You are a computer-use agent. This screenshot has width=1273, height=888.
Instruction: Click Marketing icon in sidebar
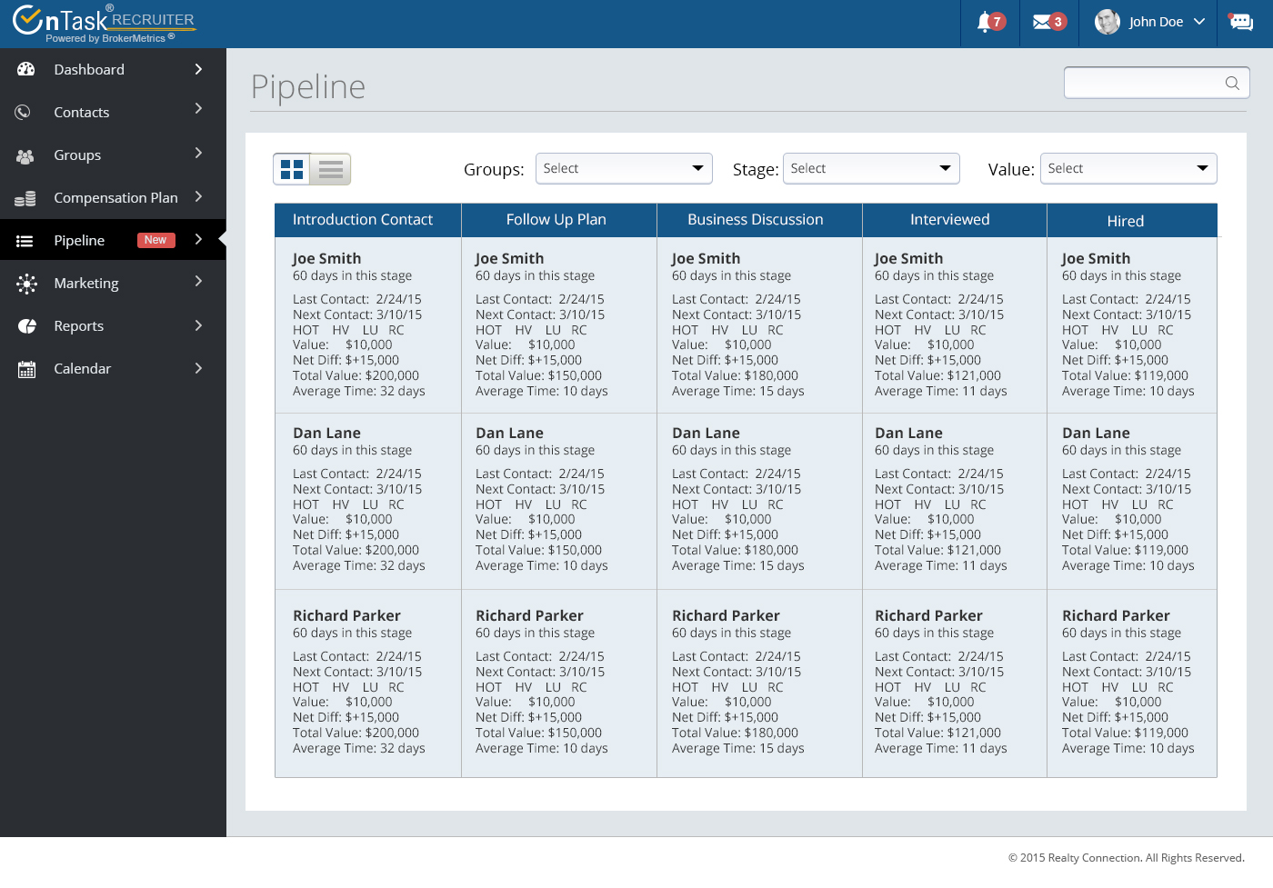click(26, 284)
